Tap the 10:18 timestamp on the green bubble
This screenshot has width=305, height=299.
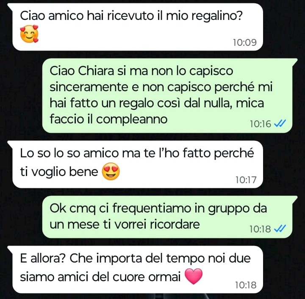pos(260,229)
